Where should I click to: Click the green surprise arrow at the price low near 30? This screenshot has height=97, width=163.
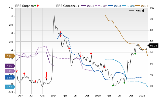click(113, 86)
